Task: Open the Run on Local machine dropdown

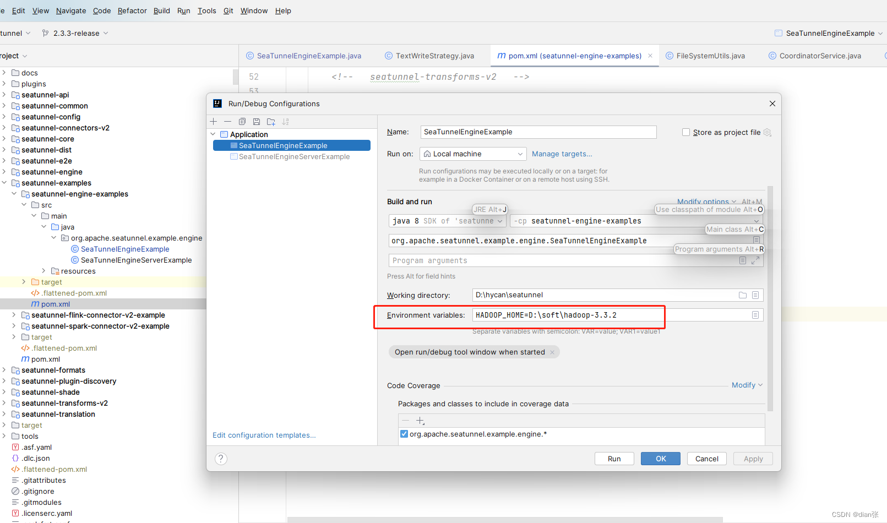Action: (473, 154)
